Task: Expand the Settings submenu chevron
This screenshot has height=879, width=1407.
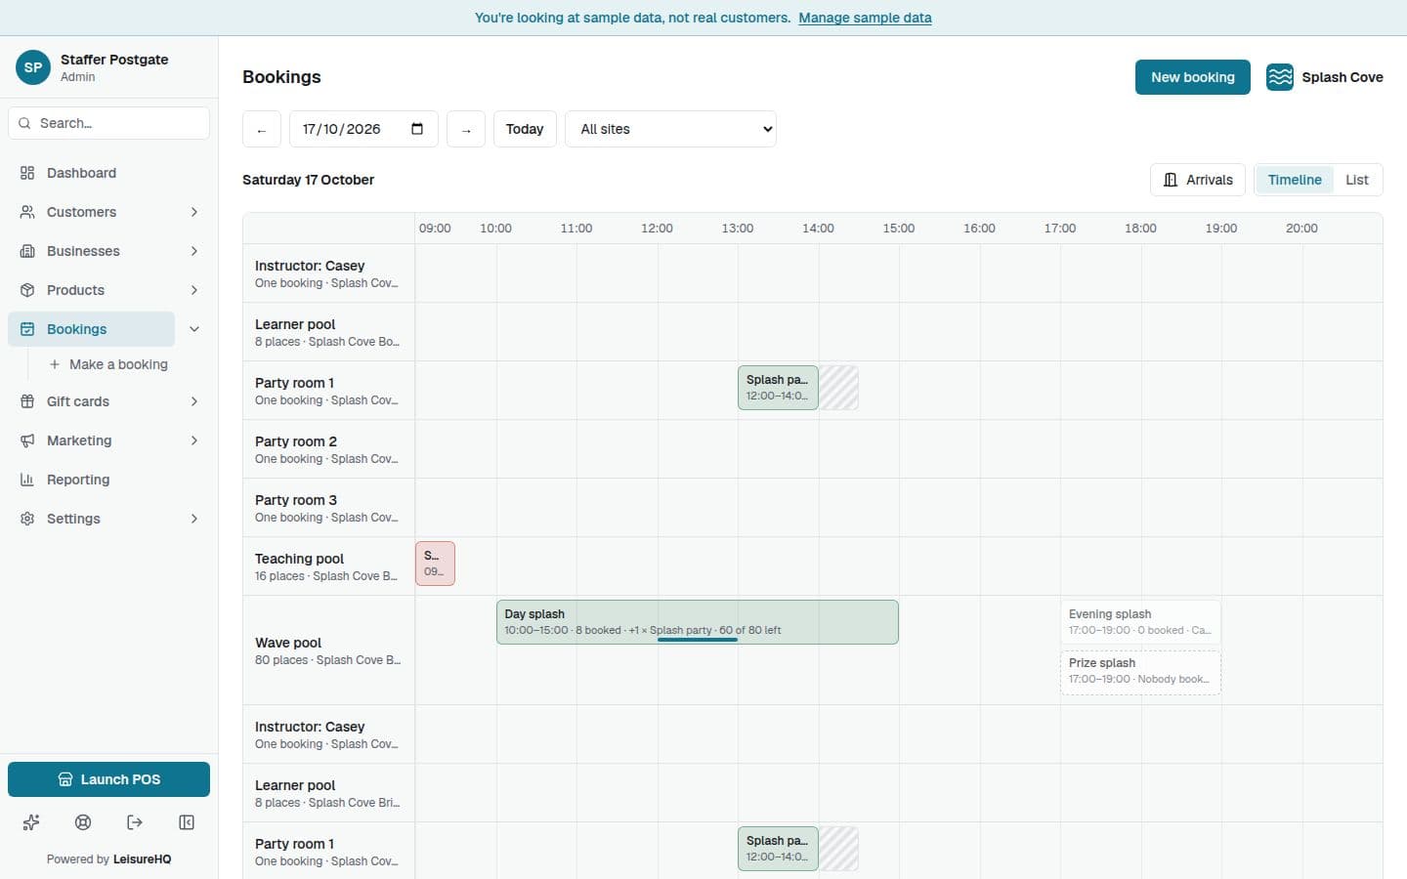Action: (x=194, y=519)
